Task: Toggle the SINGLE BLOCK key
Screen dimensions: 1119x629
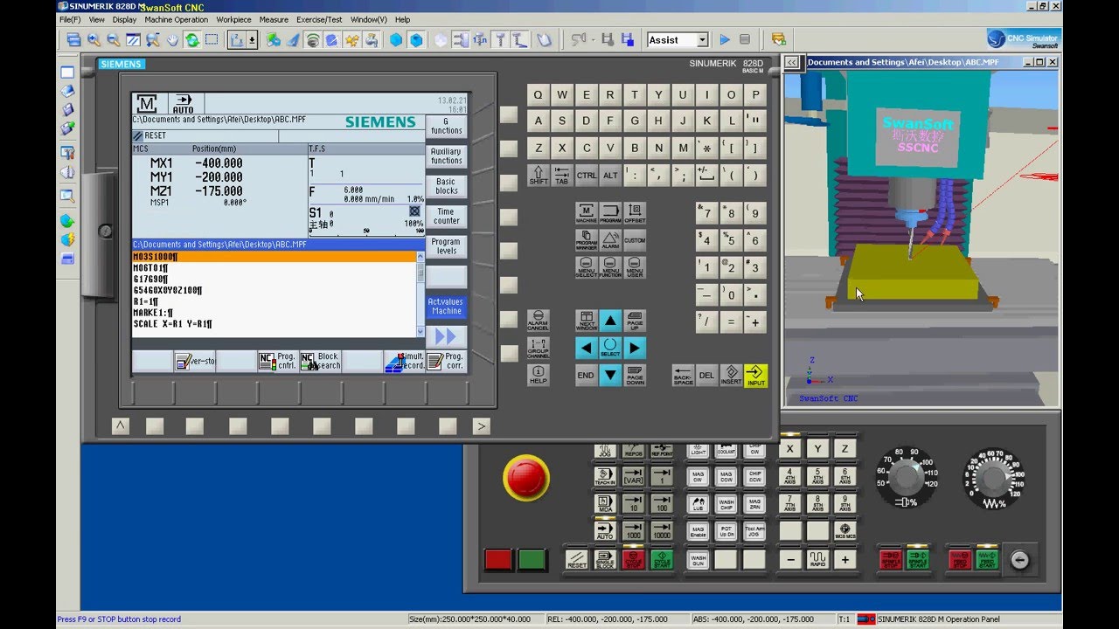Action: click(605, 559)
